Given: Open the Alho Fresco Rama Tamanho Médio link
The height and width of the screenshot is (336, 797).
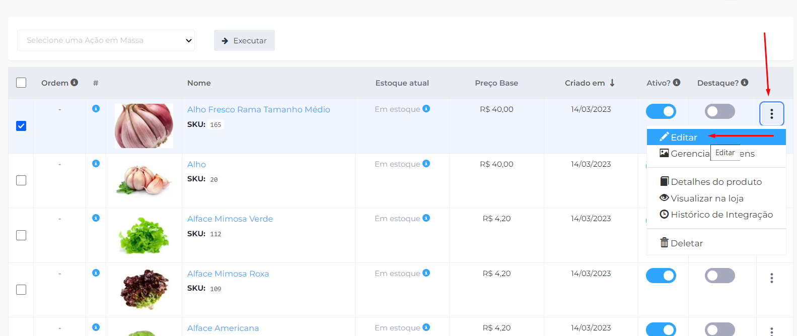Looking at the screenshot, I should pos(259,109).
